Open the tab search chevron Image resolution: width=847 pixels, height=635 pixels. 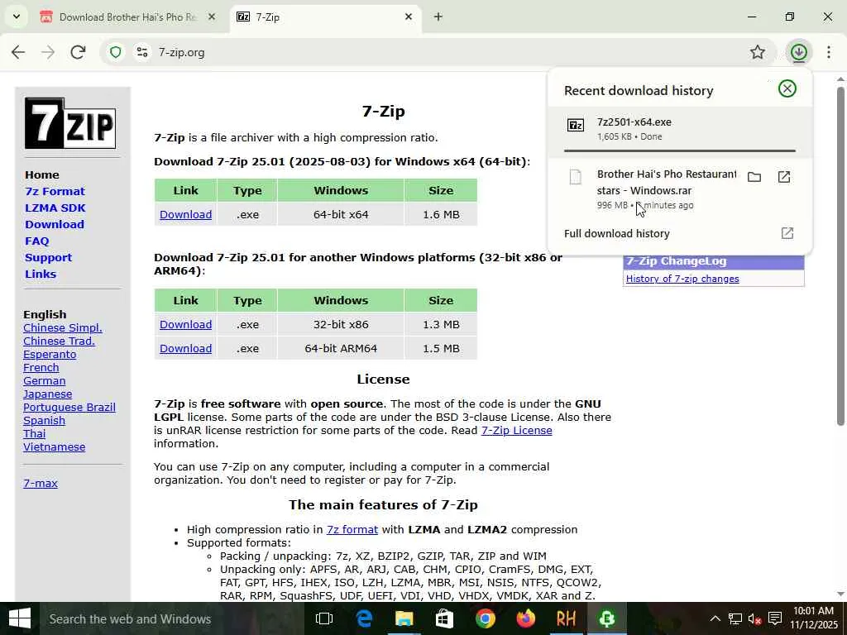click(17, 17)
